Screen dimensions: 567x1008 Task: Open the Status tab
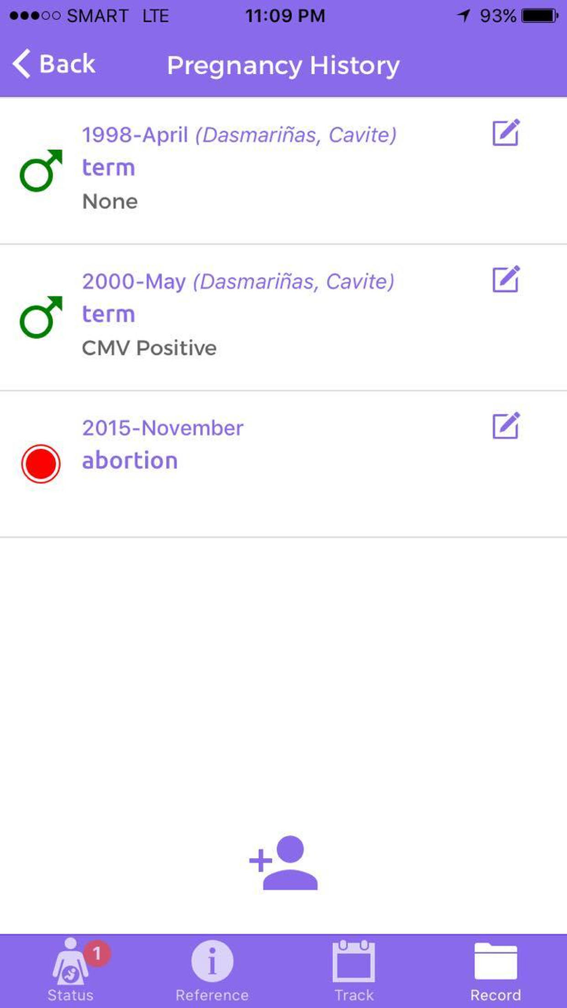click(x=70, y=971)
